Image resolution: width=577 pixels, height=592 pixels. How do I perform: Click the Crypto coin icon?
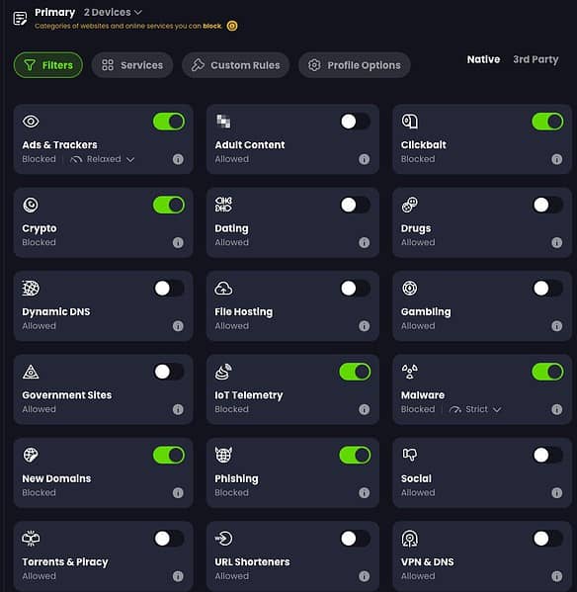point(31,205)
